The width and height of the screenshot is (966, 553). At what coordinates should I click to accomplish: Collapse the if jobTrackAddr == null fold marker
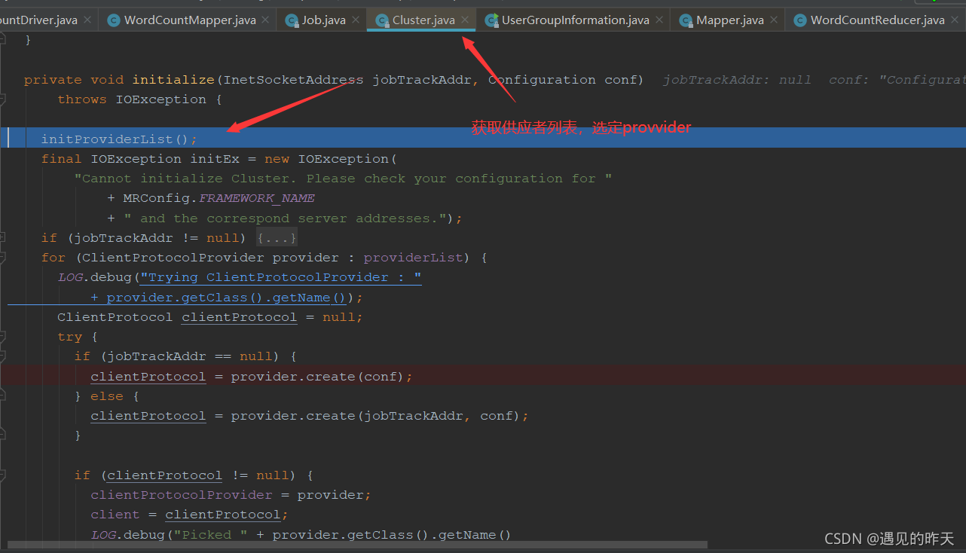tap(3, 356)
